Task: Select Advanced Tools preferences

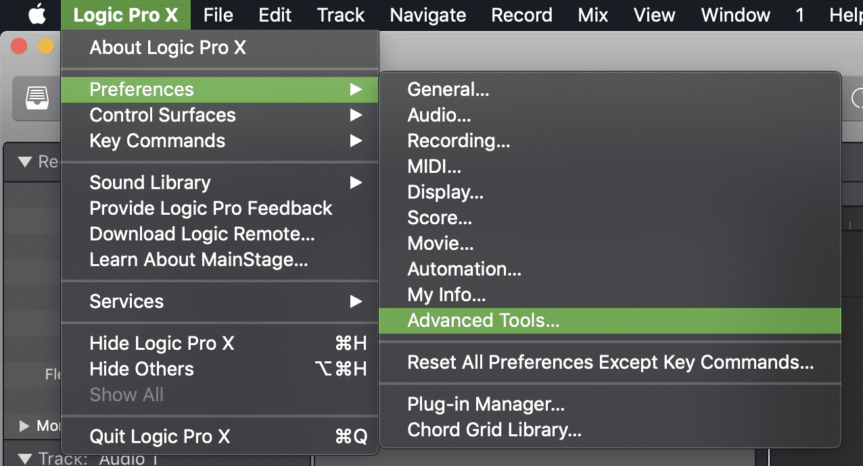Action: [x=483, y=321]
